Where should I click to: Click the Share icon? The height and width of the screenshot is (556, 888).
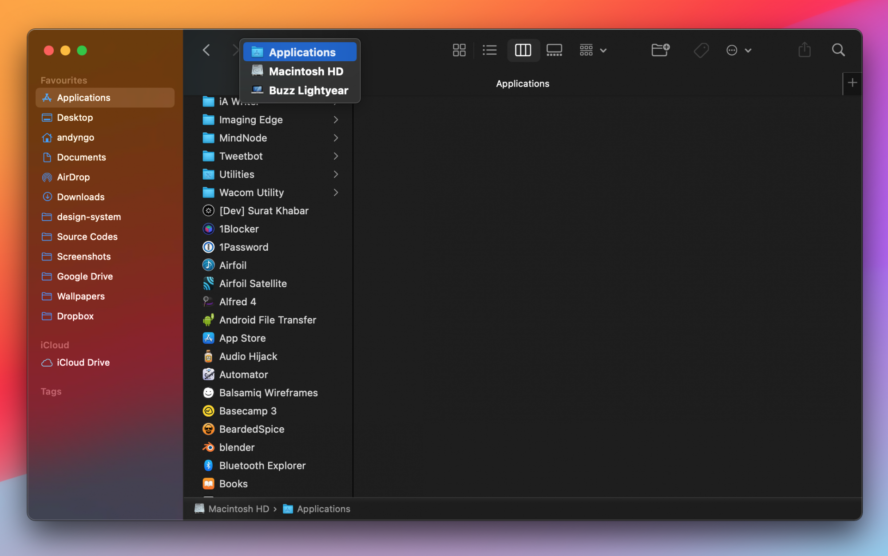(x=805, y=50)
